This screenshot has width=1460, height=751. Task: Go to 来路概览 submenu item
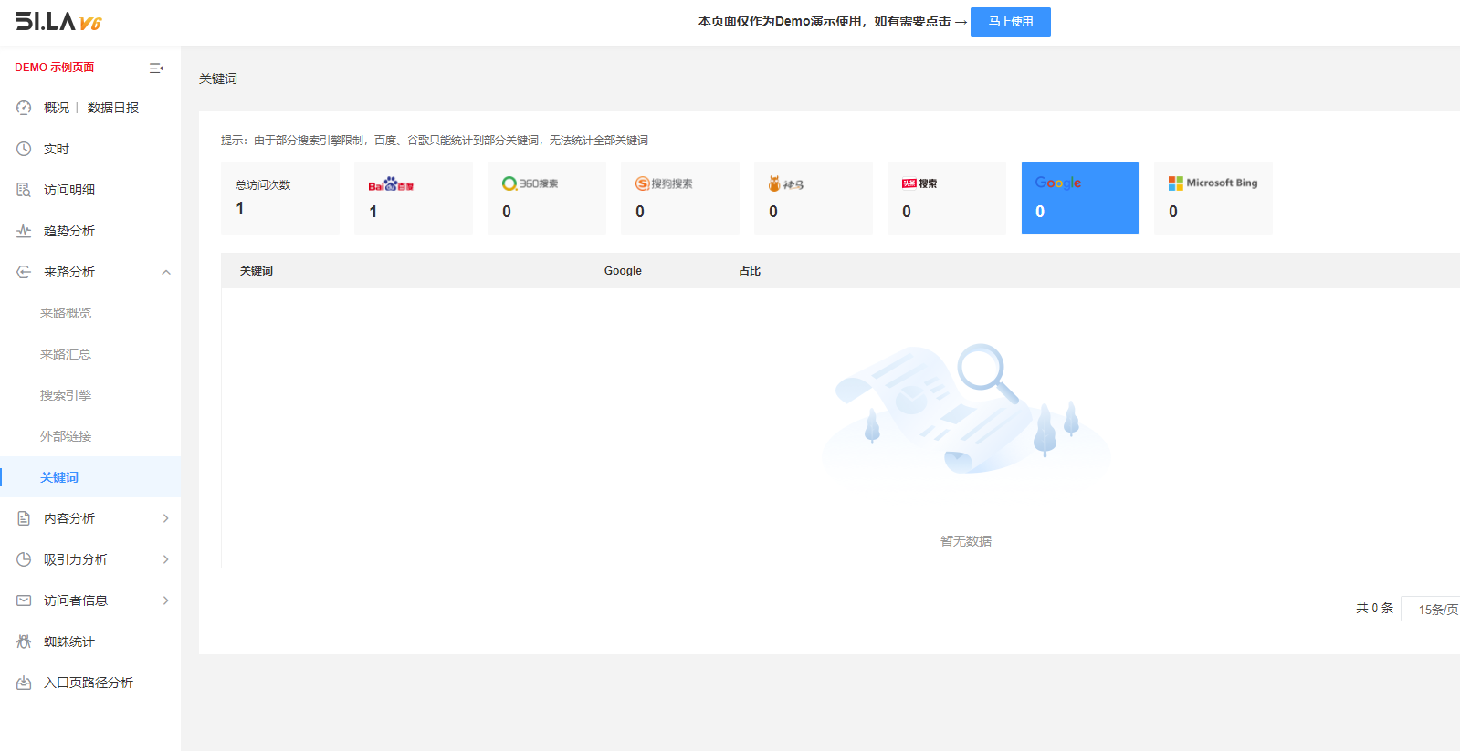click(x=66, y=313)
